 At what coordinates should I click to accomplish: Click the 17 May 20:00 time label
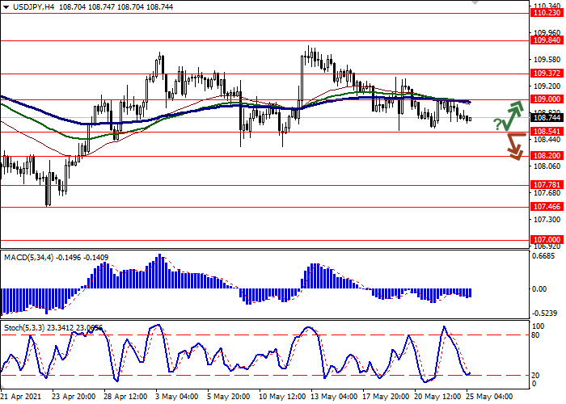(x=386, y=397)
